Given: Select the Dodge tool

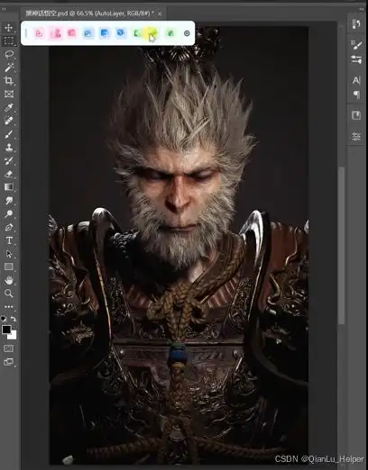Looking at the screenshot, I should click(9, 213).
